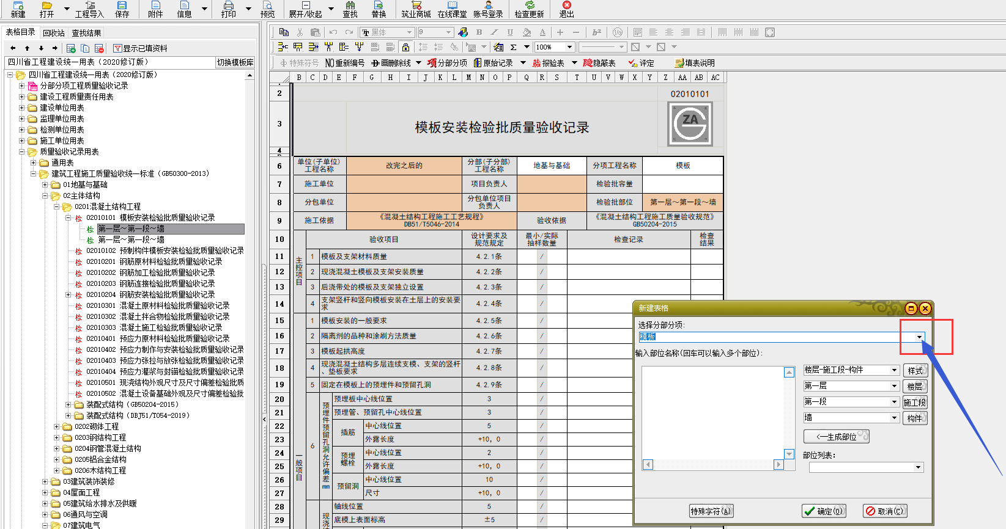
Task: Open the 黑体 font name dropdown
Action: [409, 32]
